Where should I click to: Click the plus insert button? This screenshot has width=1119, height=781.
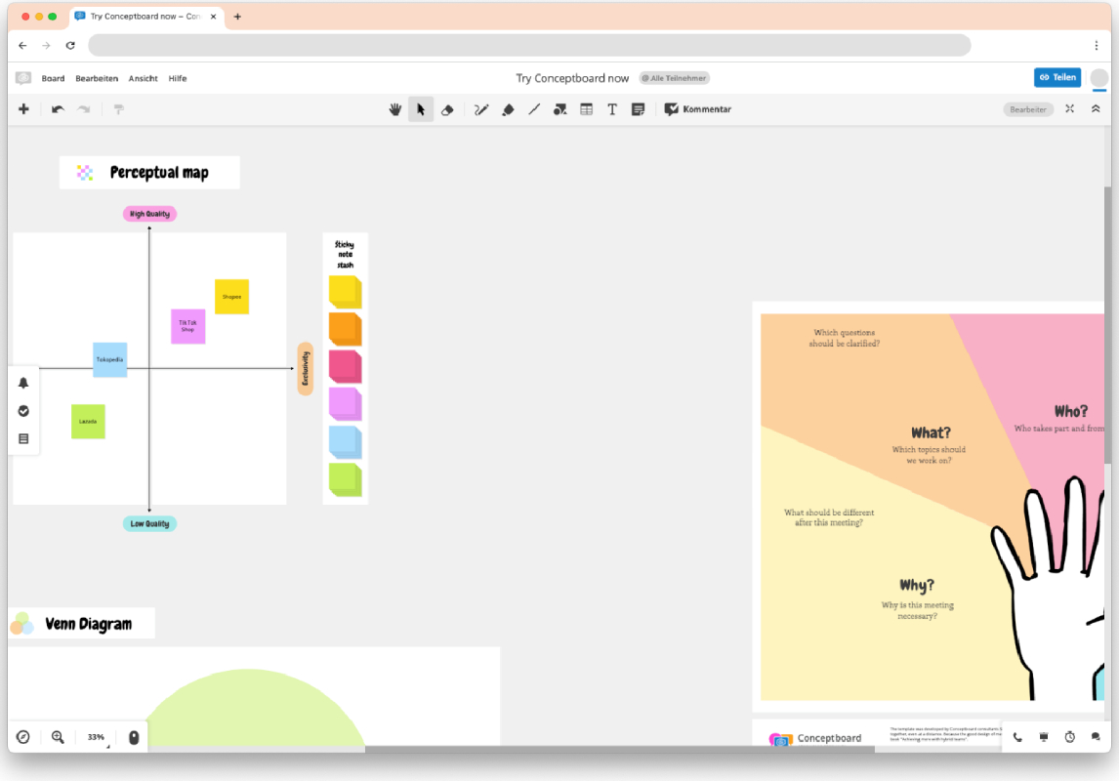pyautogui.click(x=23, y=109)
